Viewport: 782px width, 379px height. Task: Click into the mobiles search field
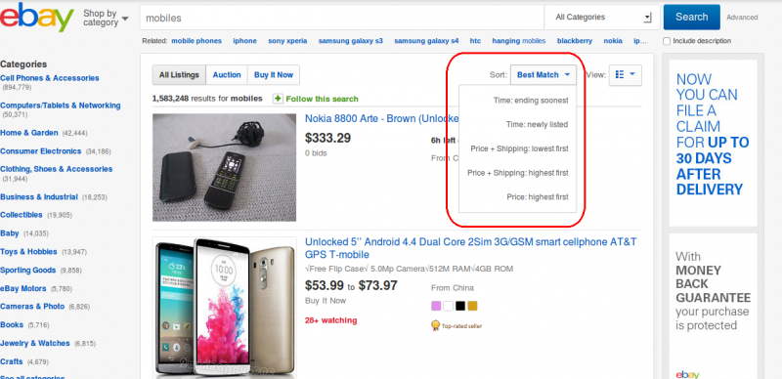pos(341,18)
